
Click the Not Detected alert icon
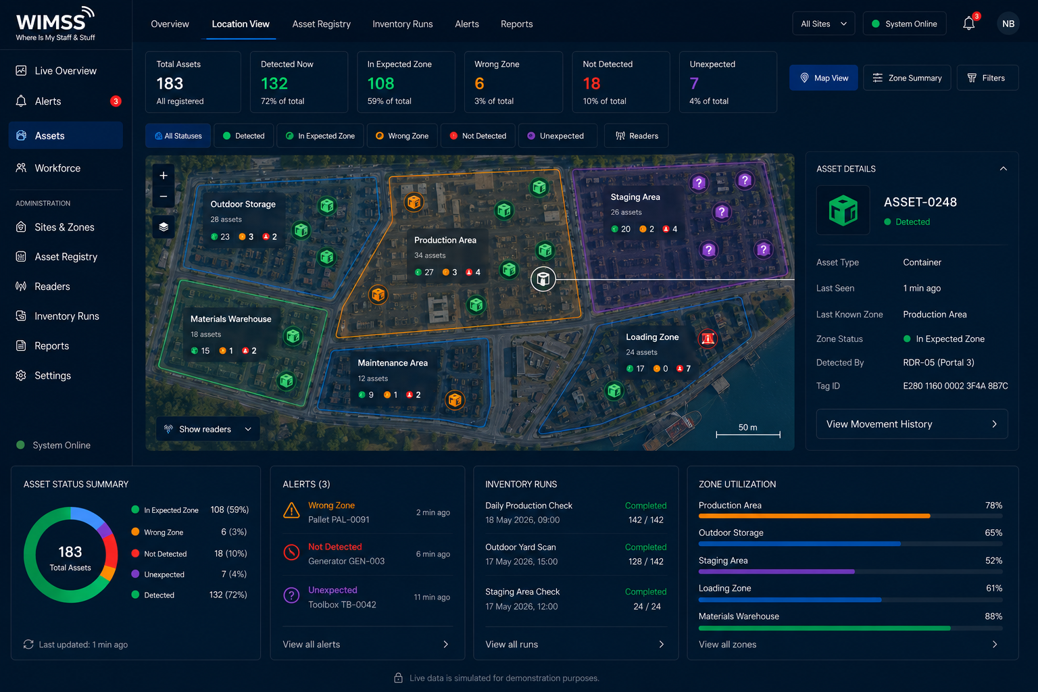pos(291,552)
